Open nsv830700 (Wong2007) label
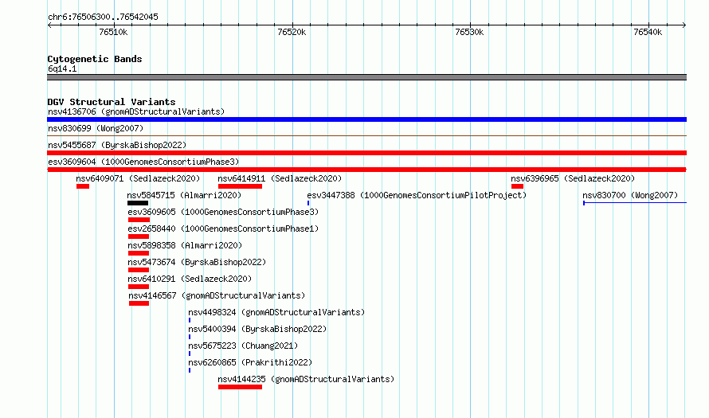This screenshot has height=418, width=709. 630,195
